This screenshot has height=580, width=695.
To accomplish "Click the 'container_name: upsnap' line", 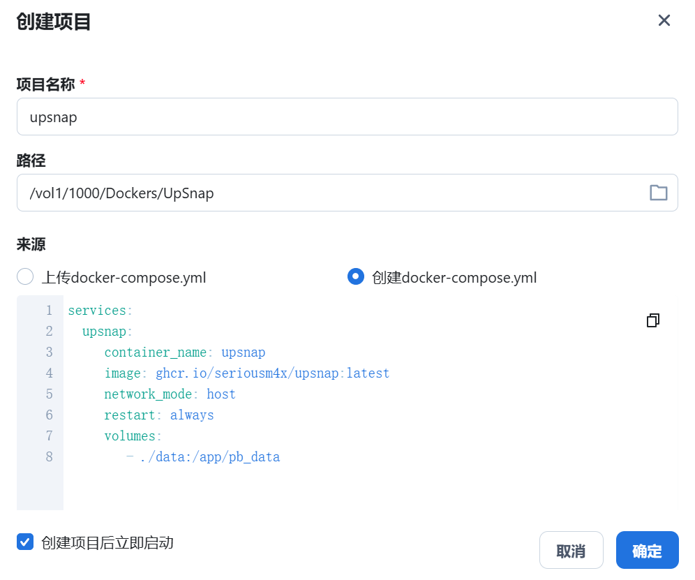I will (x=185, y=352).
